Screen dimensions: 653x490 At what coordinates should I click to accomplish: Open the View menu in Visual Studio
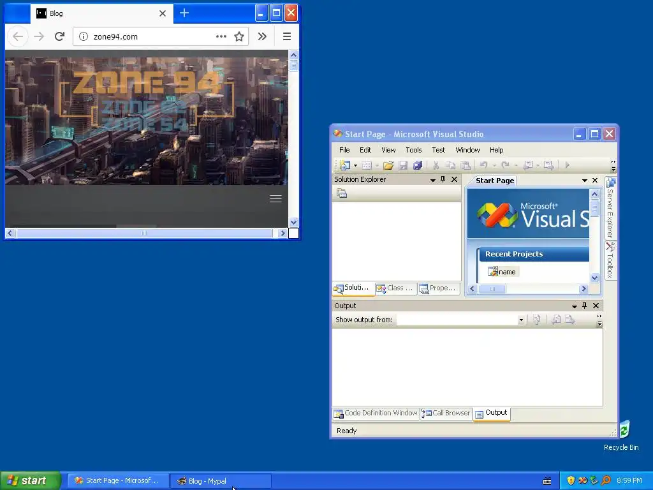click(388, 150)
